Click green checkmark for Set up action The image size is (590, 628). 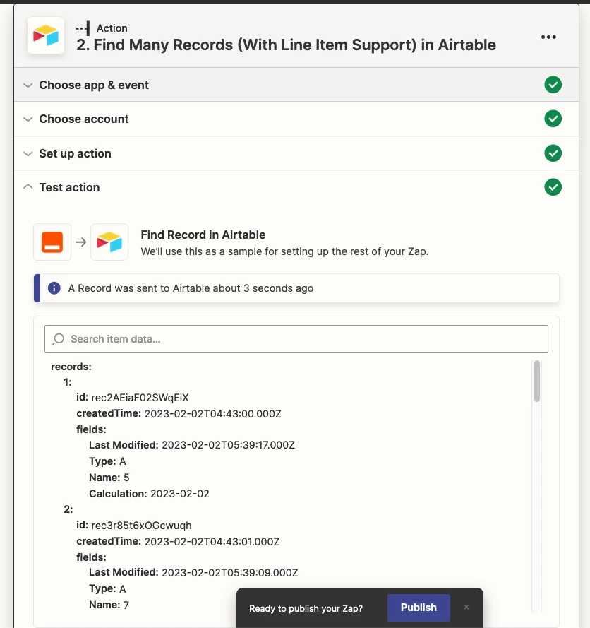pos(553,153)
